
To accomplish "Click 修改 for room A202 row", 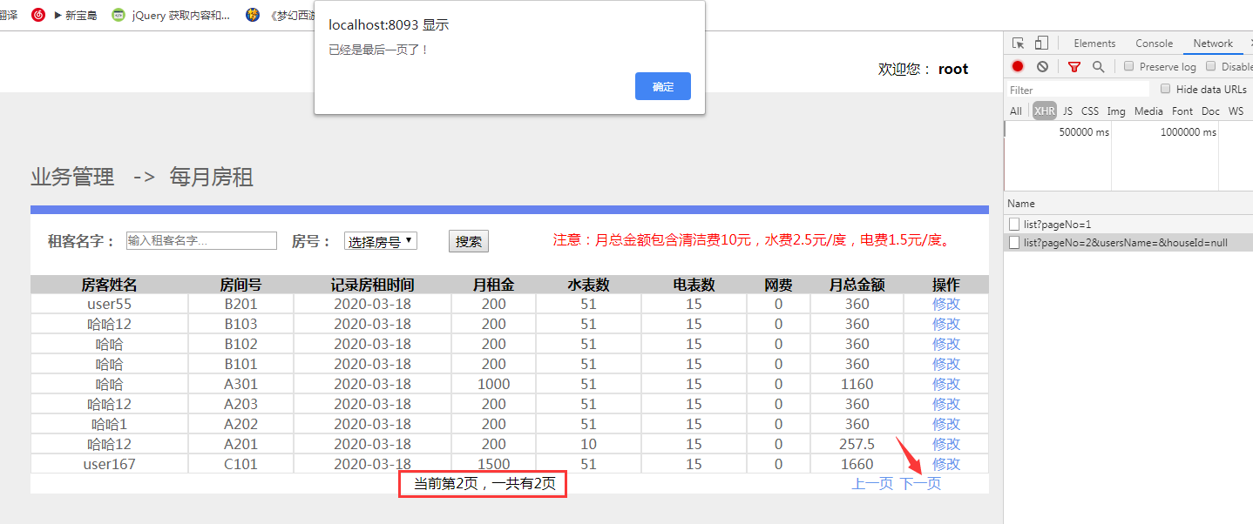I will pos(946,424).
